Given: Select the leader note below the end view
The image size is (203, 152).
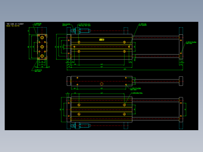Looking at the screenshot, I should point(38,71).
